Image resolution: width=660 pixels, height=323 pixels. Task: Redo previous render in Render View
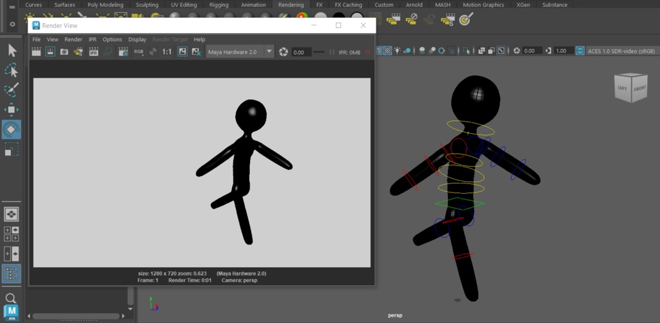pyautogui.click(x=37, y=51)
